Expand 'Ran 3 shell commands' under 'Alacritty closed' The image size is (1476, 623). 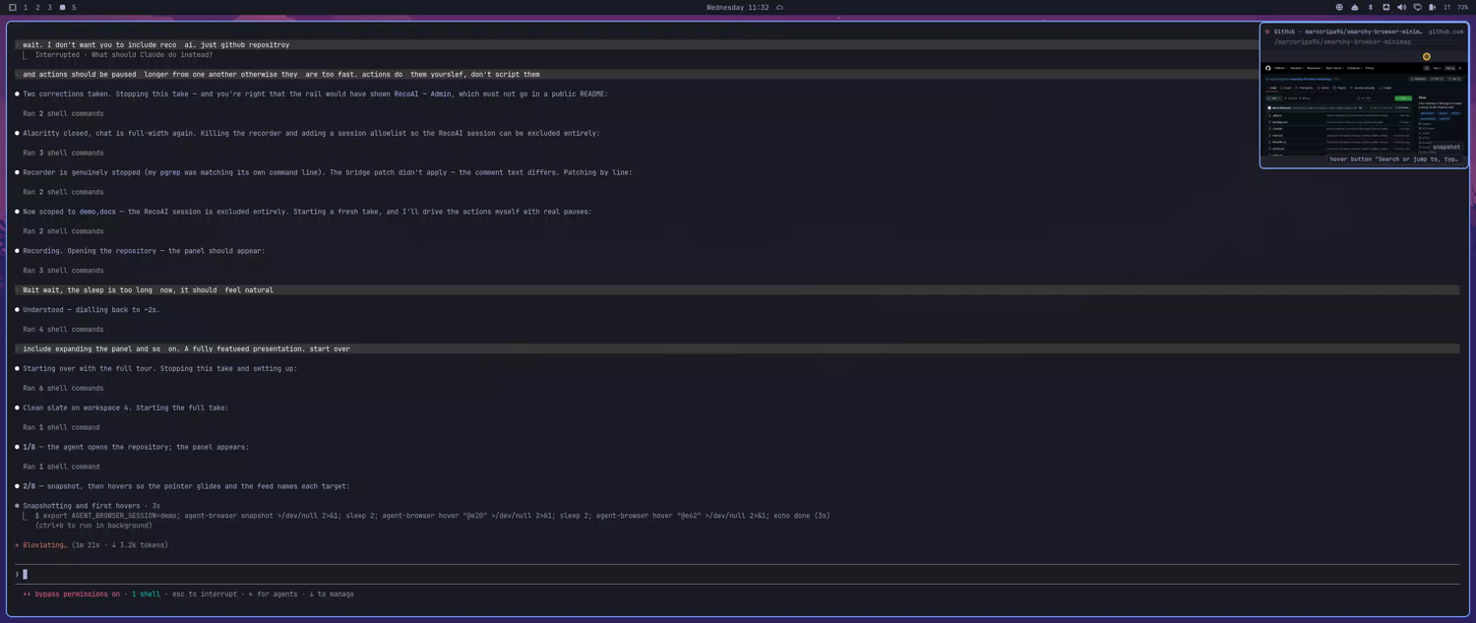tap(63, 153)
